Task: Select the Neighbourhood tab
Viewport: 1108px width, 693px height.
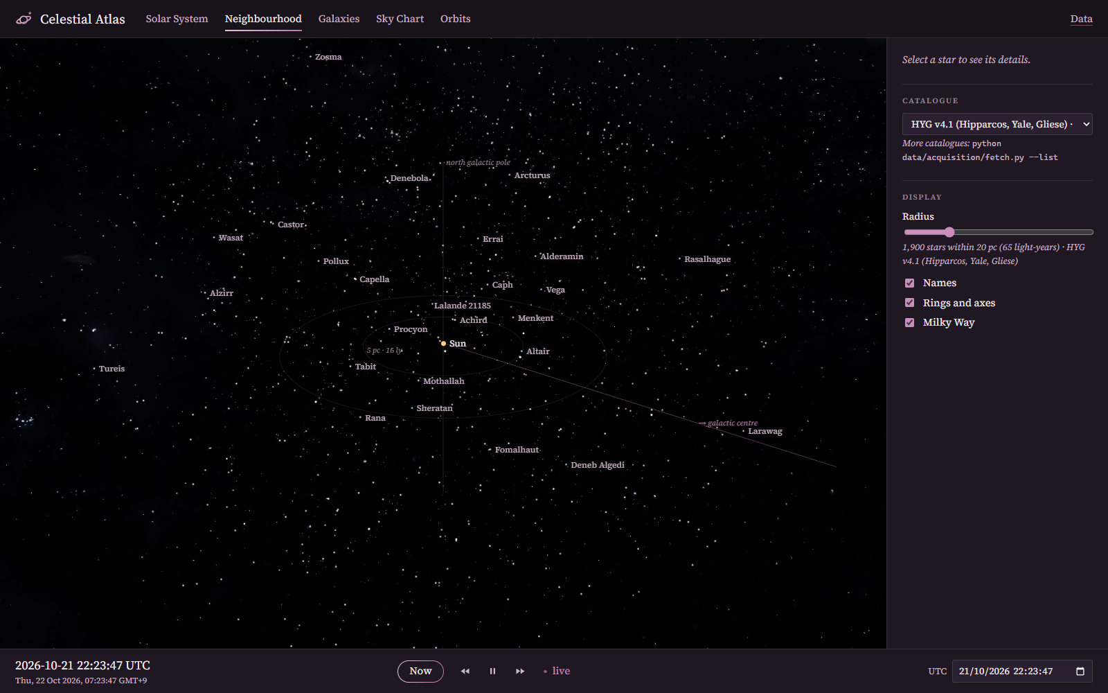Action: click(x=263, y=19)
